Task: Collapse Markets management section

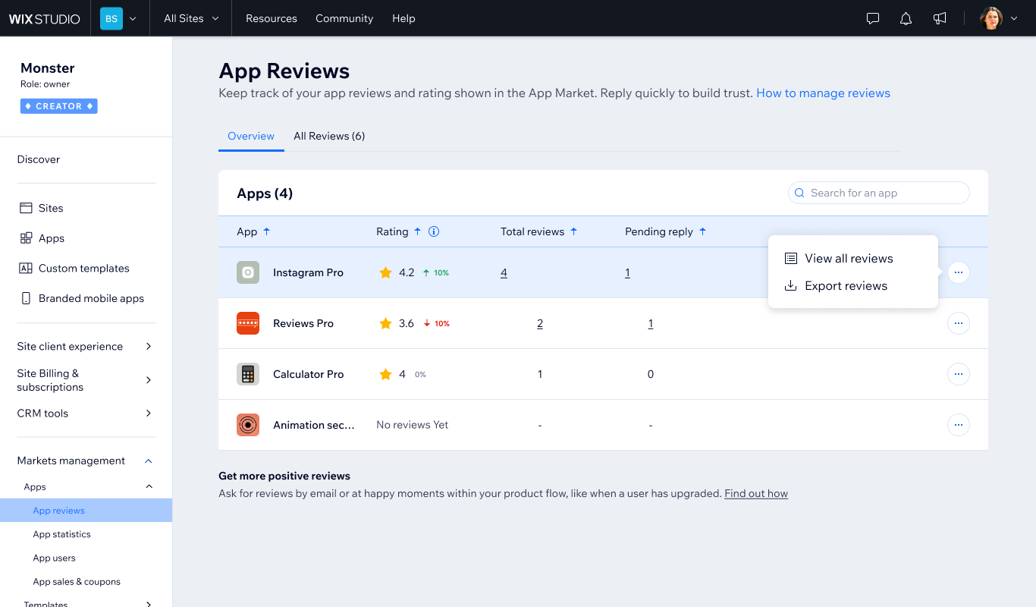Action: pos(86,461)
